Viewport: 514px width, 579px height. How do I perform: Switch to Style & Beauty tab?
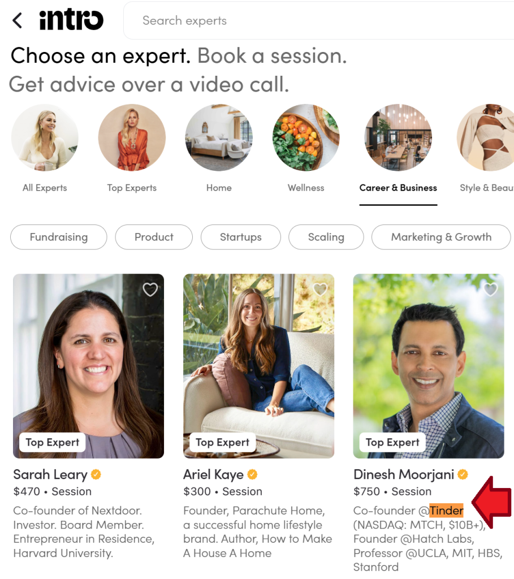pyautogui.click(x=487, y=188)
